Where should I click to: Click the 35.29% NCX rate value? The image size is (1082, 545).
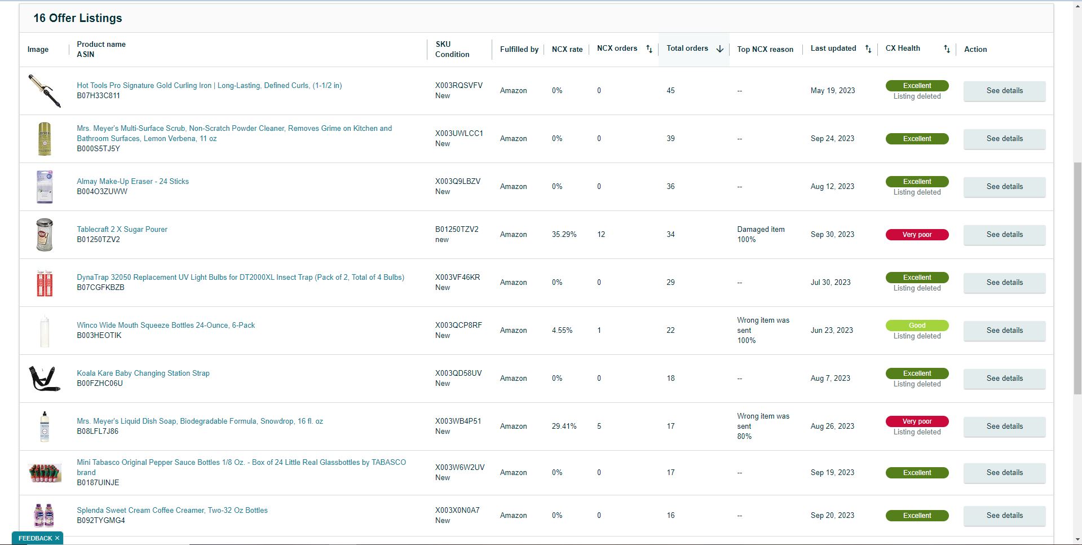564,235
